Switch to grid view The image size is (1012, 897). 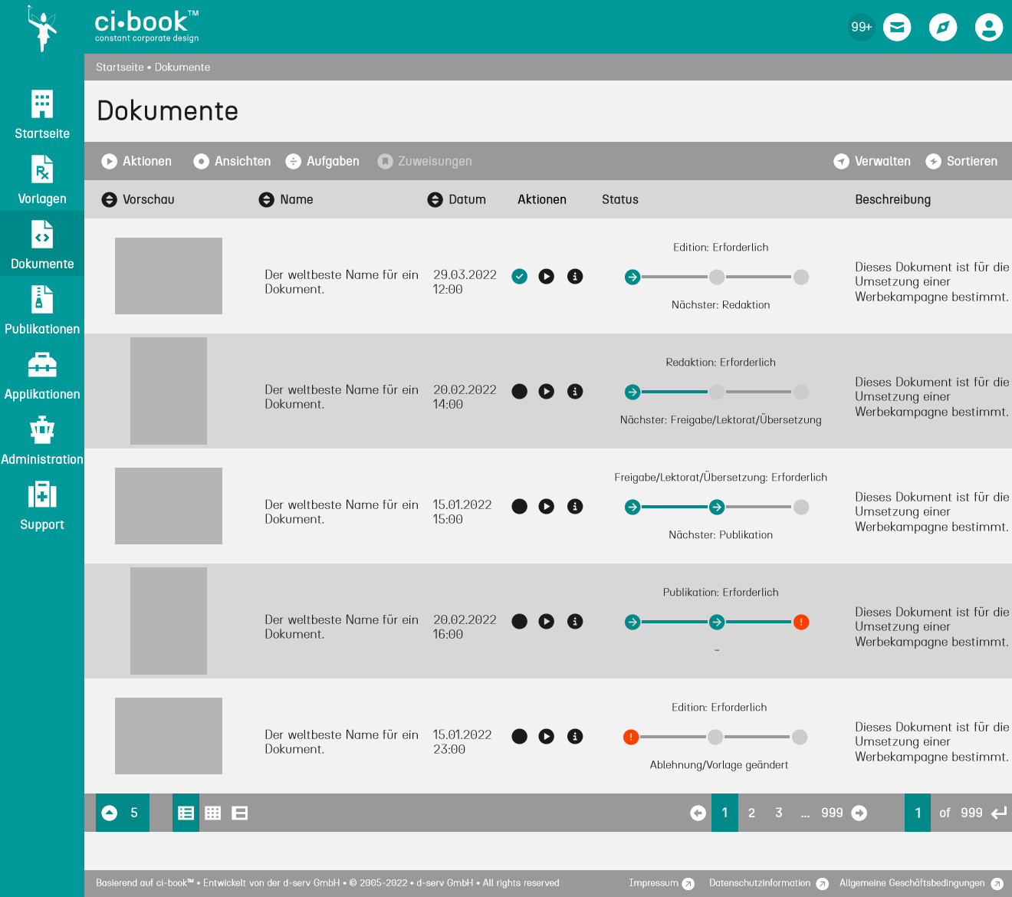pyautogui.click(x=213, y=813)
